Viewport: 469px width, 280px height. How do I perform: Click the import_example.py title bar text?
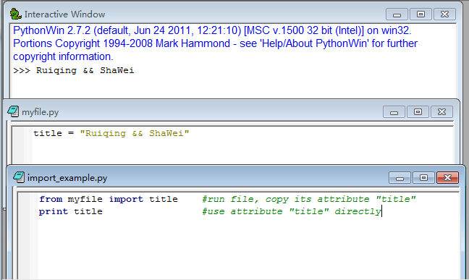tap(67, 178)
